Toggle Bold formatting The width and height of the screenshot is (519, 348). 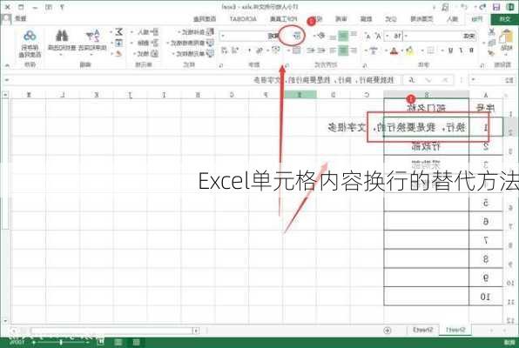[471, 50]
